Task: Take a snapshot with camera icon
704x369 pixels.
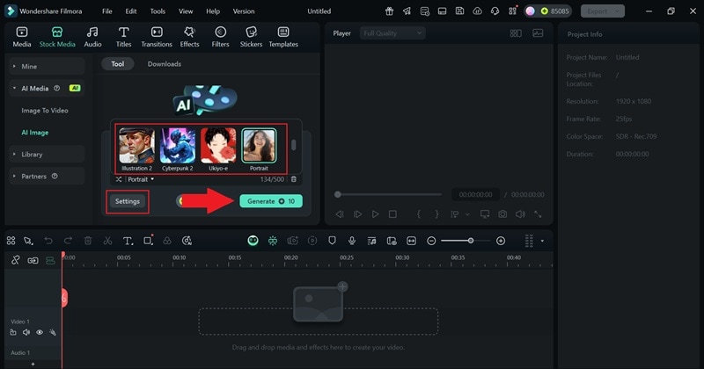Action: click(502, 214)
